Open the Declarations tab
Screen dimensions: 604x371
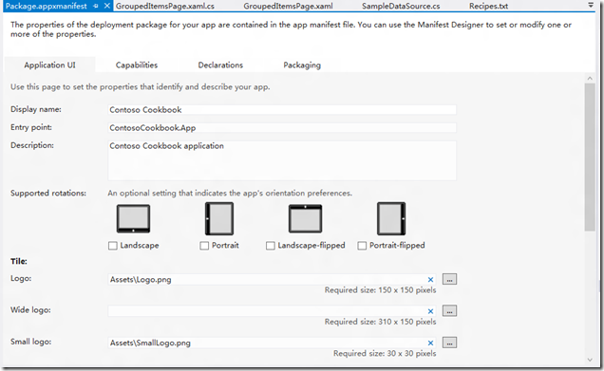[220, 65]
